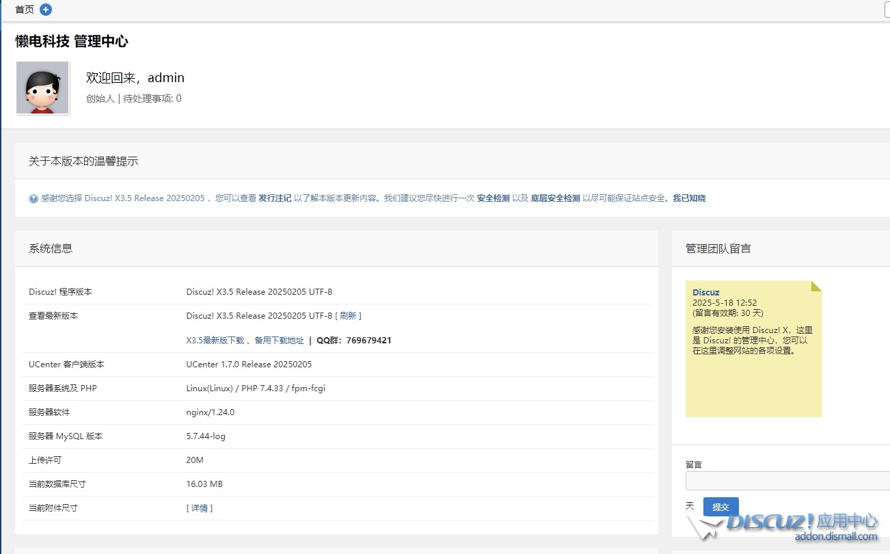
Task: Open the 详情 attachment size link
Action: pos(200,508)
